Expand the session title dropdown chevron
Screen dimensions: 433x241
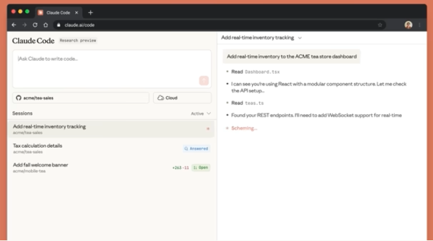300,38
